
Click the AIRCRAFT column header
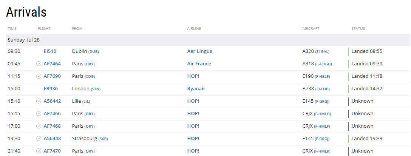[x=311, y=29]
